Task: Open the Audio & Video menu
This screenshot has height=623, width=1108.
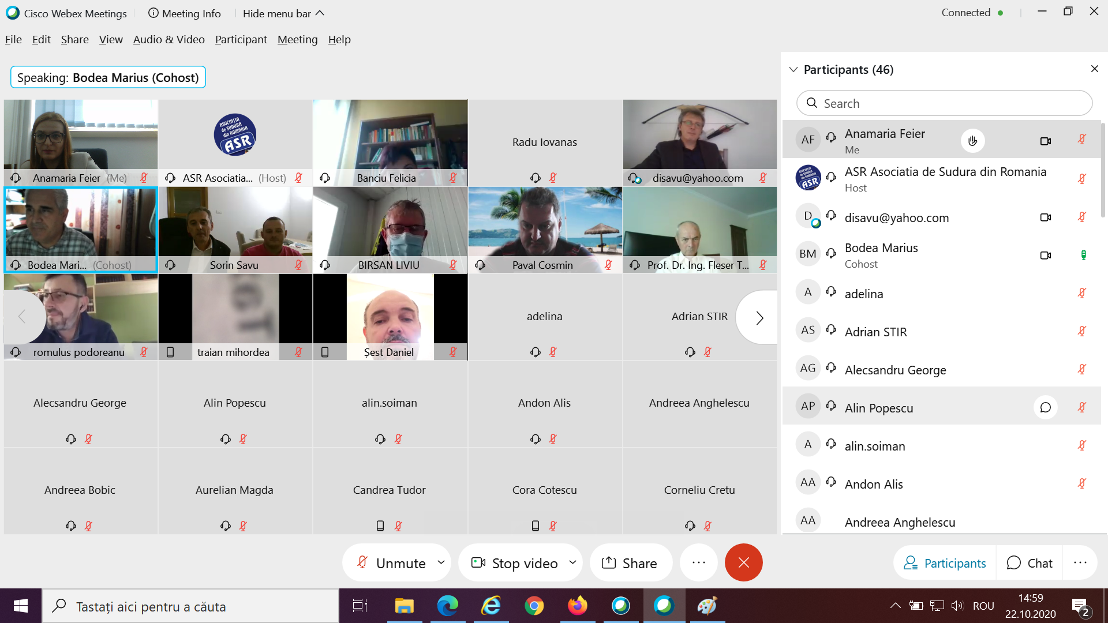Action: point(169,39)
